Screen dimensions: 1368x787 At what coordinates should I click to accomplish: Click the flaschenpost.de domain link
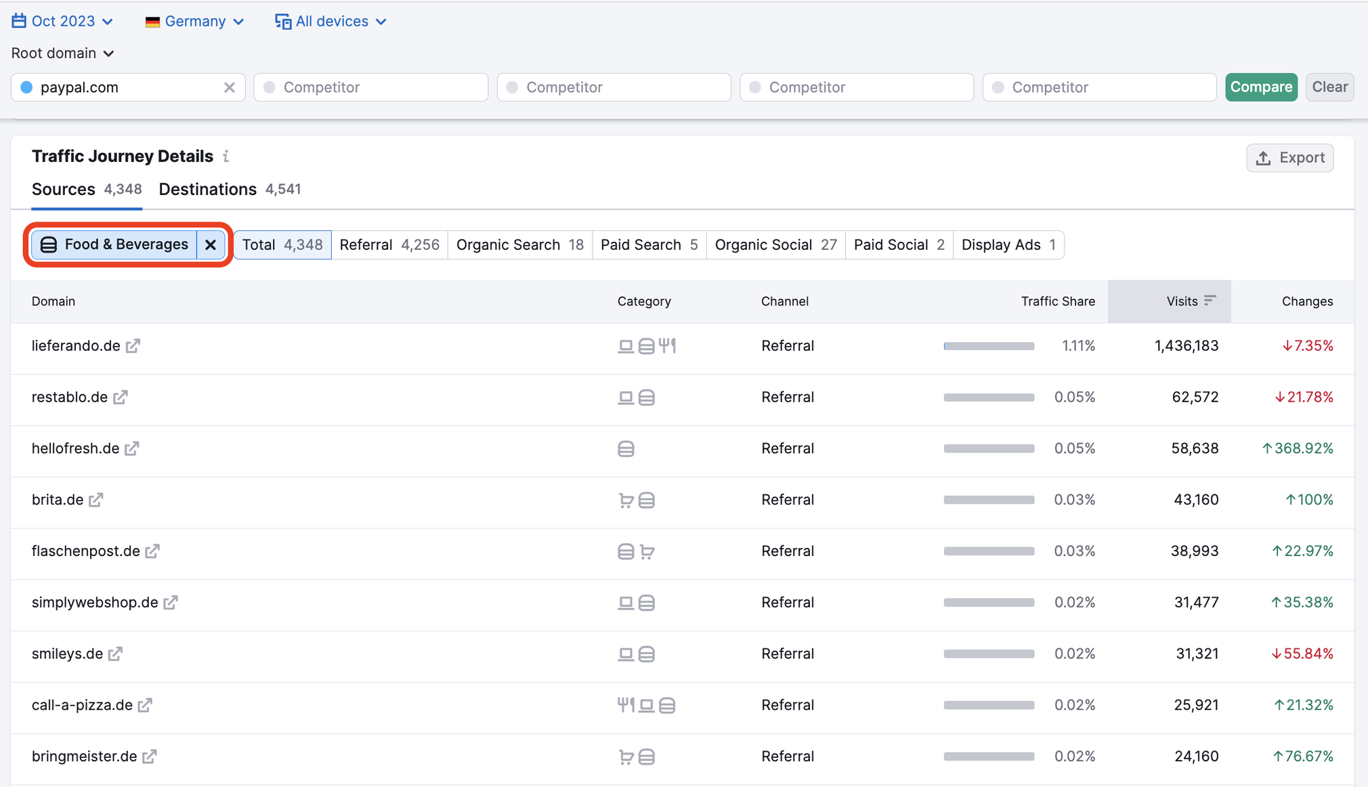coord(86,551)
